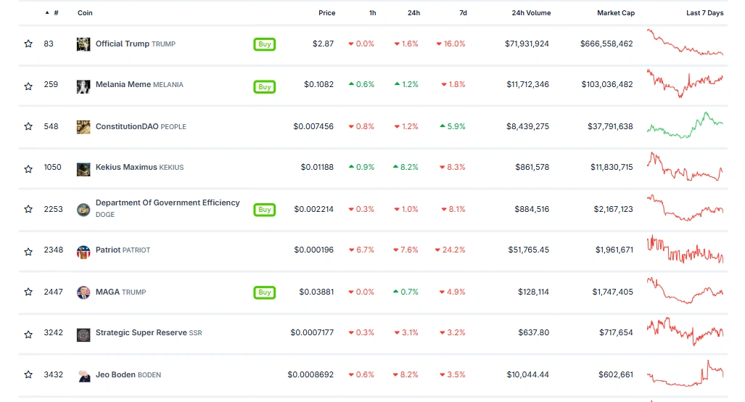Sort coins by Market Cap header

click(x=615, y=13)
